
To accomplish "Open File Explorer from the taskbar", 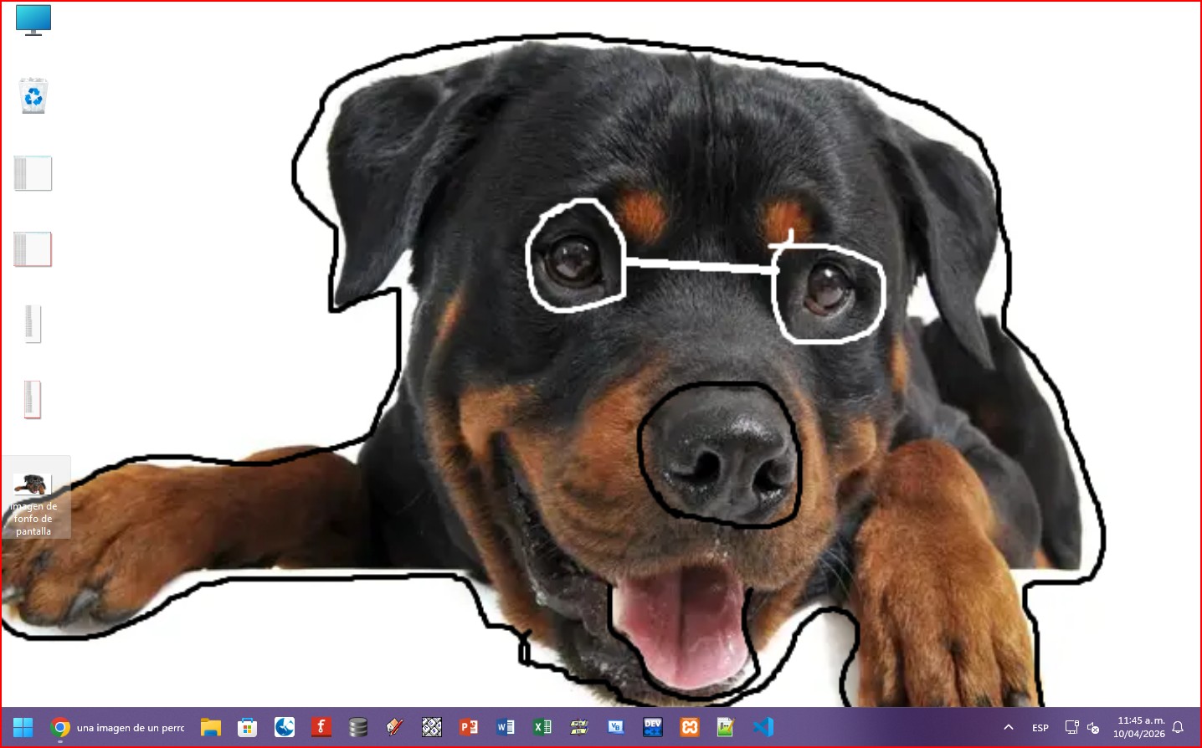I will point(210,727).
